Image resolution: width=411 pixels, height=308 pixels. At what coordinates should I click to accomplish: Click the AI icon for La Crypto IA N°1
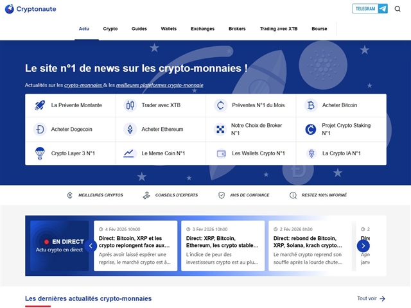click(x=311, y=153)
